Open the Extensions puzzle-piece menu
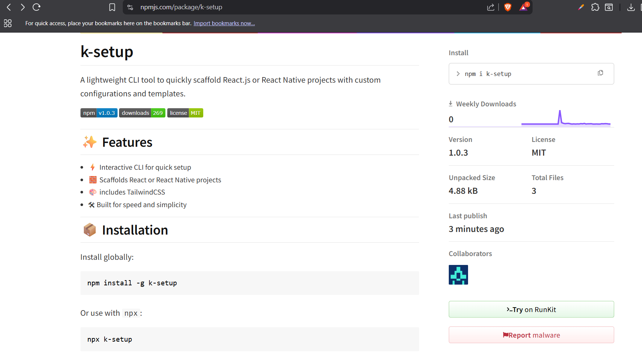Viewport: 642px width, 355px height. 595,7
